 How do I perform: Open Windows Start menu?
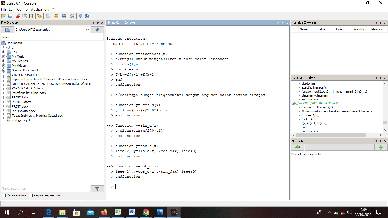(x=7, y=212)
